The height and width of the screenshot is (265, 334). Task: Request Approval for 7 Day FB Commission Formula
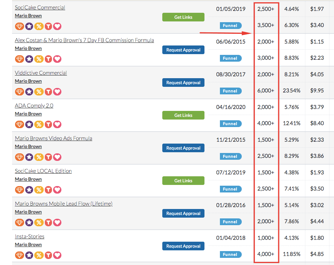pos(183,50)
